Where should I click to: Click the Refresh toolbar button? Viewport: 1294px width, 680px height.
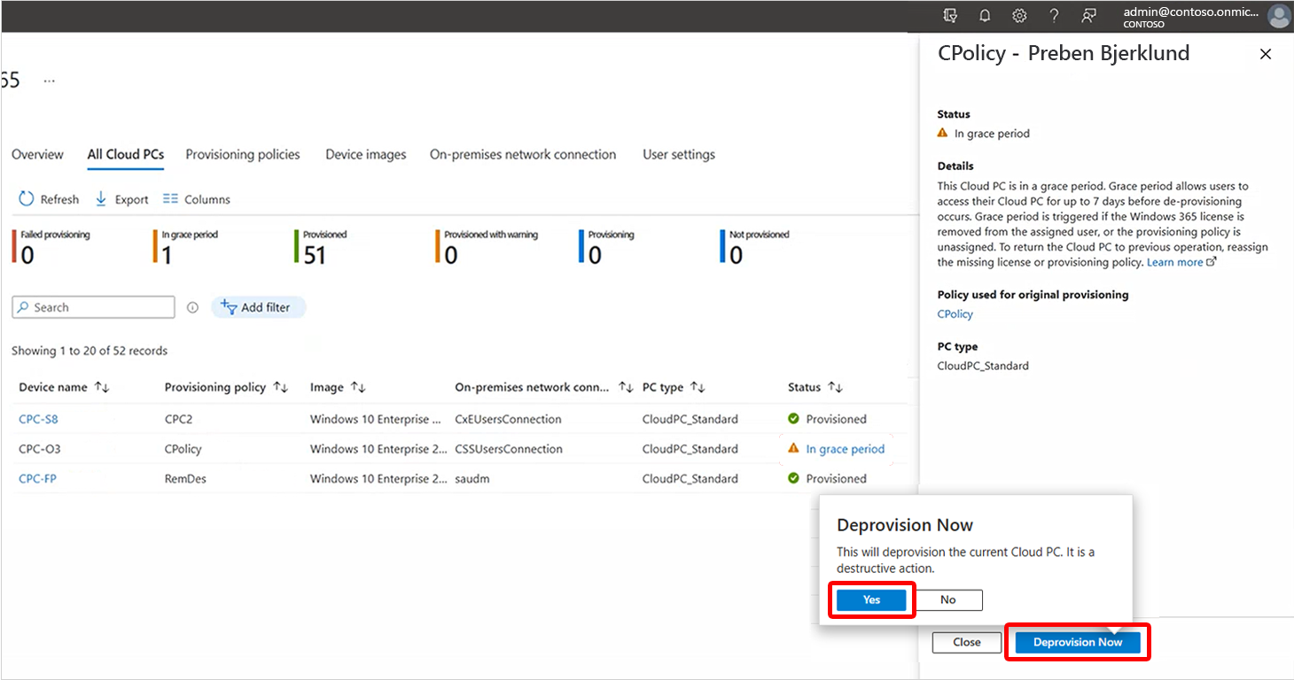pos(50,199)
